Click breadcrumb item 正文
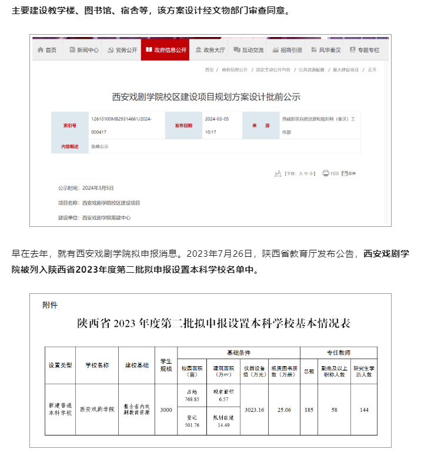The height and width of the screenshot is (459, 421). pyautogui.click(x=372, y=70)
